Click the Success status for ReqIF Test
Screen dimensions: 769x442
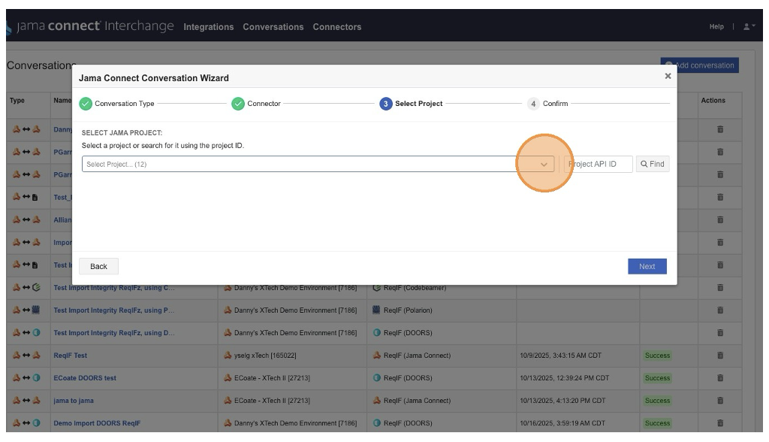click(x=657, y=356)
